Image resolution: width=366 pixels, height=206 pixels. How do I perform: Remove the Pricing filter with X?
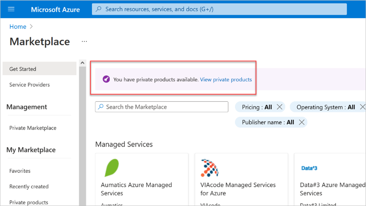(x=280, y=107)
